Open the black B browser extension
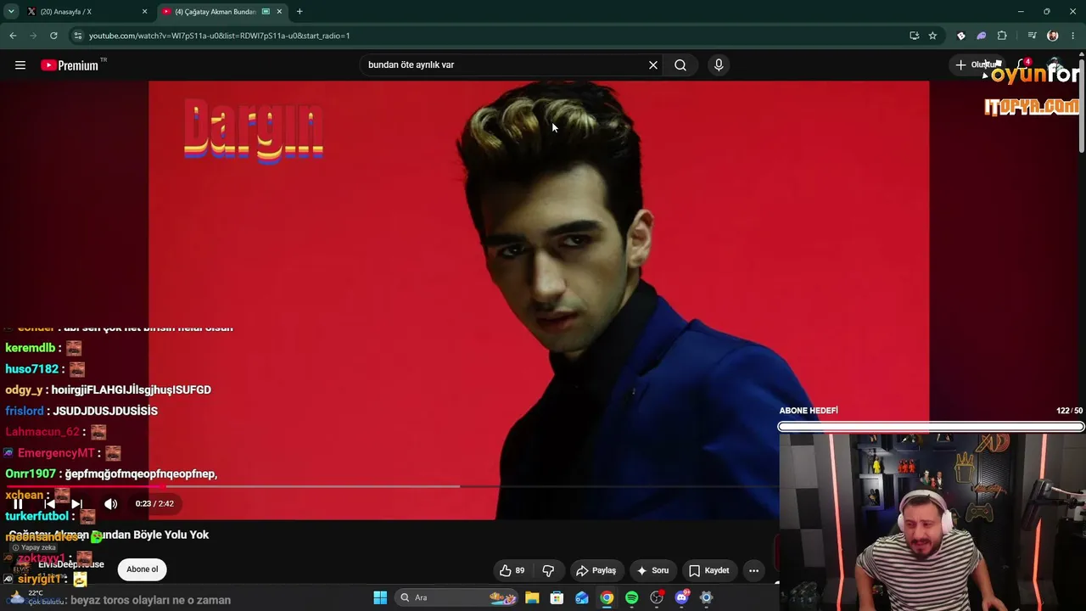The width and height of the screenshot is (1086, 611). 961,36
